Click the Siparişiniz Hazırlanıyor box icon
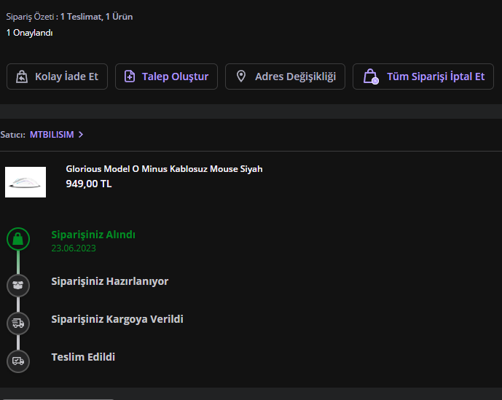The width and height of the screenshot is (502, 400). pyautogui.click(x=18, y=285)
